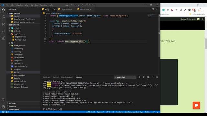Screen dimensions: 207x116
Task: Change Spaces indentation setting in status bar
Action: [101, 112]
